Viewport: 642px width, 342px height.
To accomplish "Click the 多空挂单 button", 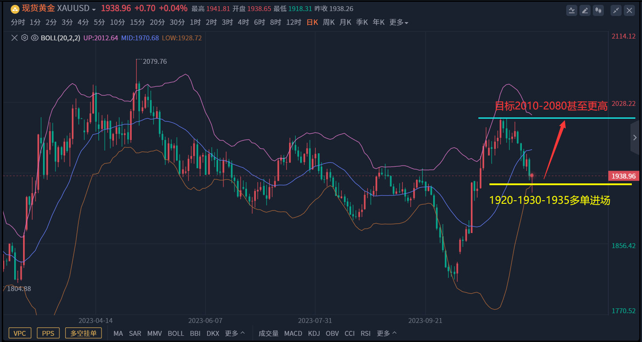I will pos(83,333).
